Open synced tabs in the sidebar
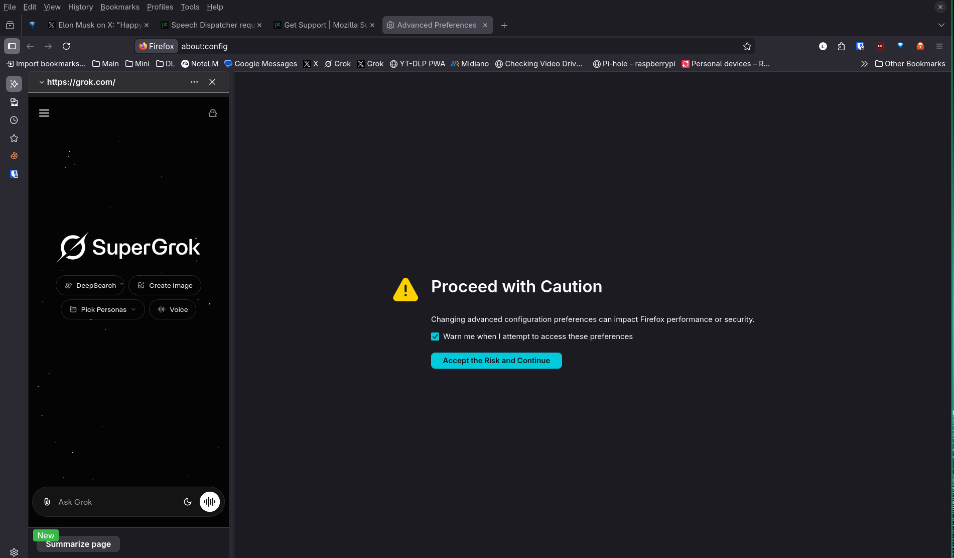The width and height of the screenshot is (954, 558). tap(14, 102)
